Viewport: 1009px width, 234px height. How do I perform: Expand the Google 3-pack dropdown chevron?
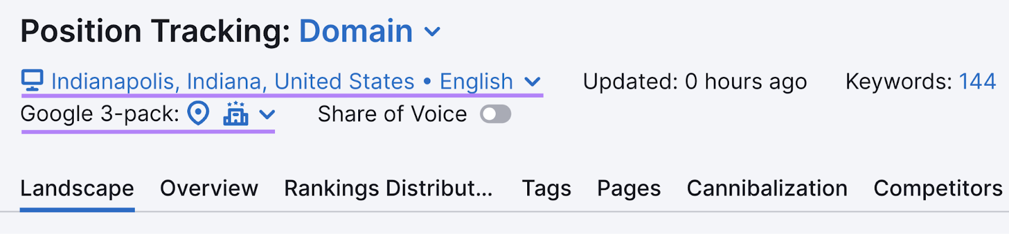point(267,115)
